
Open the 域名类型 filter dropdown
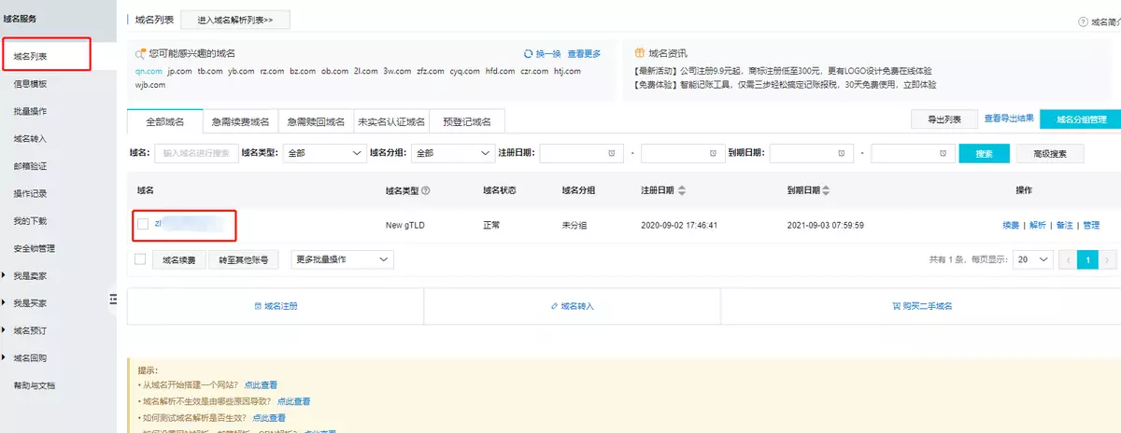pos(322,153)
